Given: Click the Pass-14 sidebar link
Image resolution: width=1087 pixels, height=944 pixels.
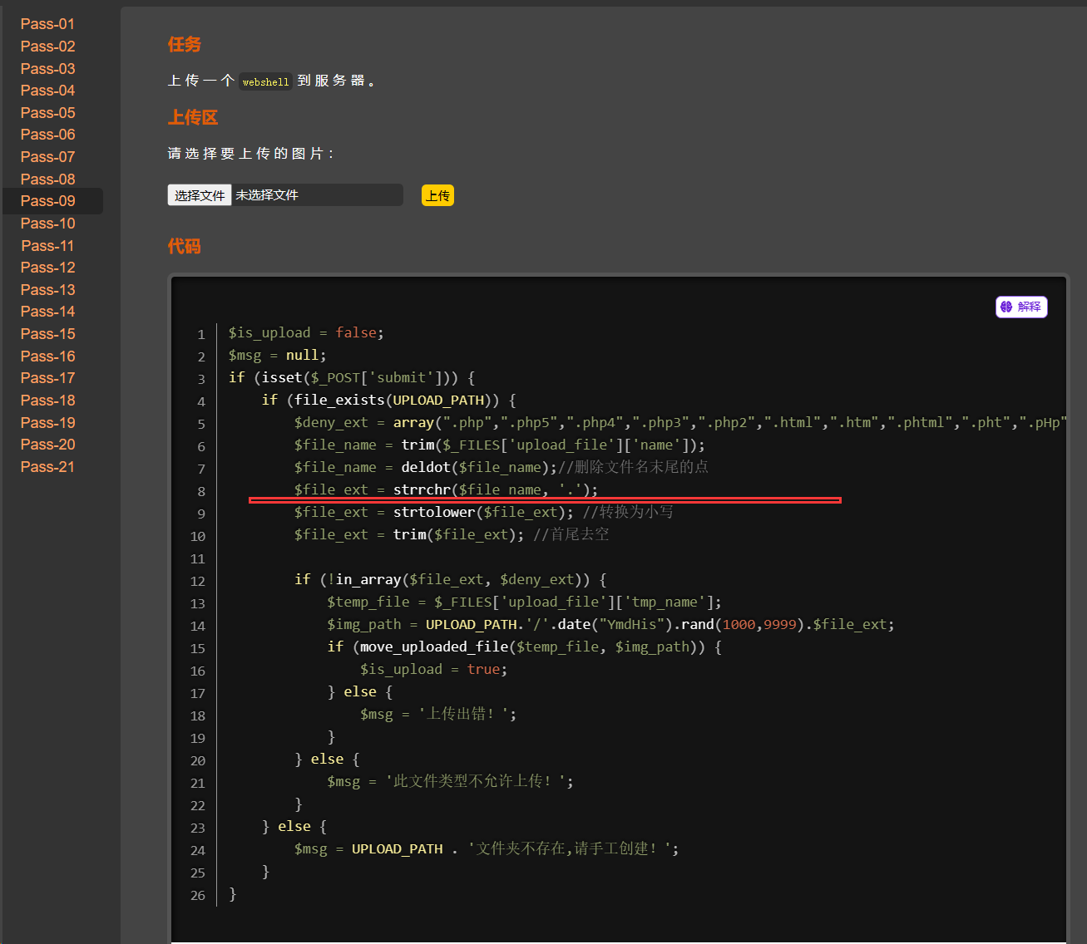Looking at the screenshot, I should tap(48, 312).
